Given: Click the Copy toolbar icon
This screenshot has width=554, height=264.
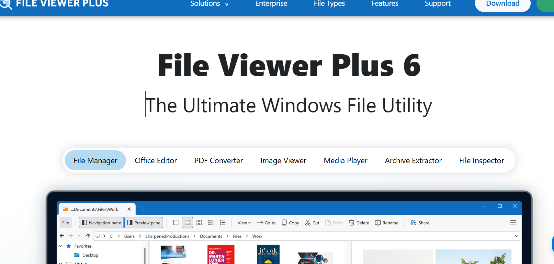Looking at the screenshot, I should (290, 223).
